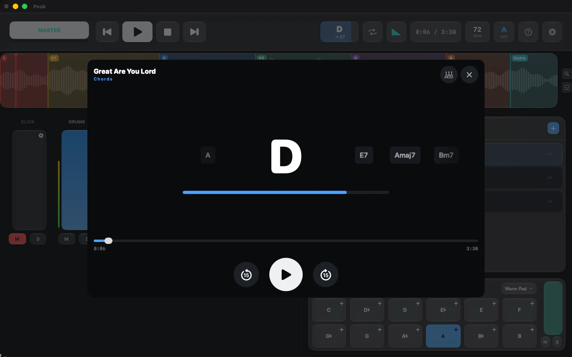Unmute the CLICK channel with red M
This screenshot has width=572, height=357.
17,239
